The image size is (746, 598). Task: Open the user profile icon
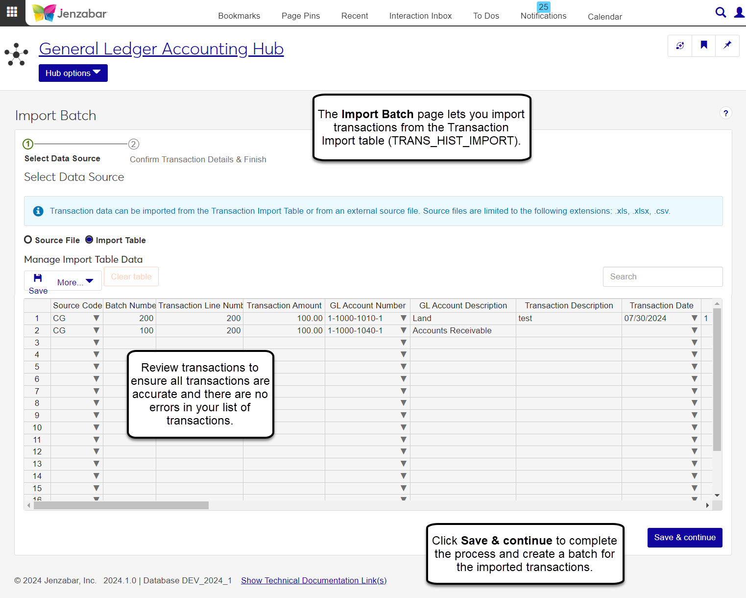[x=739, y=12]
